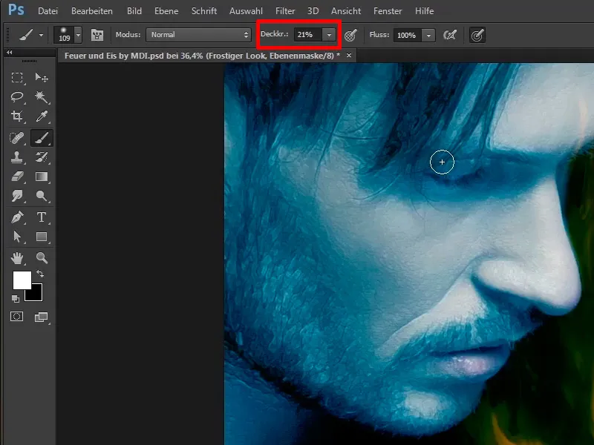Select the Spot Healing Brush tool
This screenshot has width=594, height=445.
point(17,138)
